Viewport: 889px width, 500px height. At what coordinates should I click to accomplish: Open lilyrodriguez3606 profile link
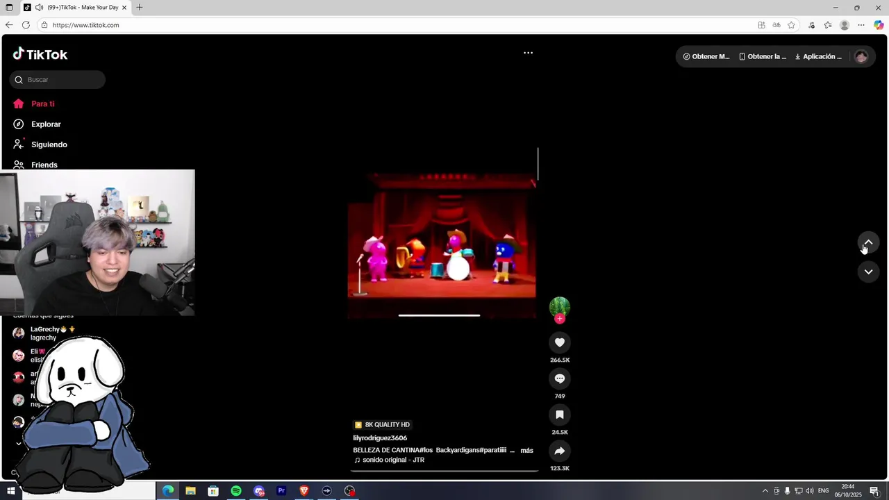point(380,438)
